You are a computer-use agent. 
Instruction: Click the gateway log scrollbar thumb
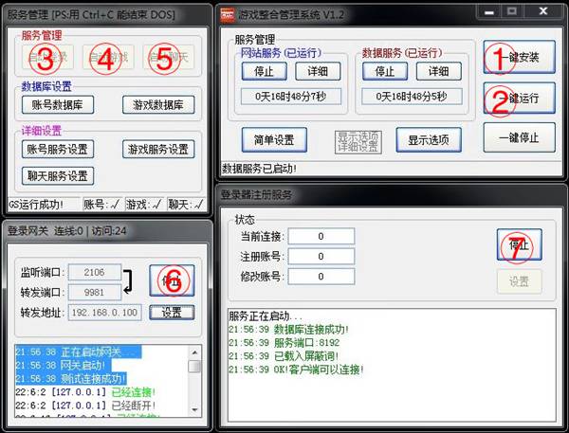pos(194,367)
